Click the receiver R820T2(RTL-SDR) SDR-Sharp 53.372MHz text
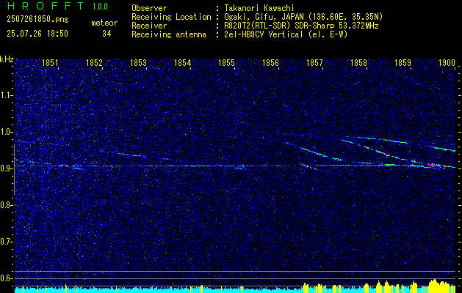 (x=301, y=26)
